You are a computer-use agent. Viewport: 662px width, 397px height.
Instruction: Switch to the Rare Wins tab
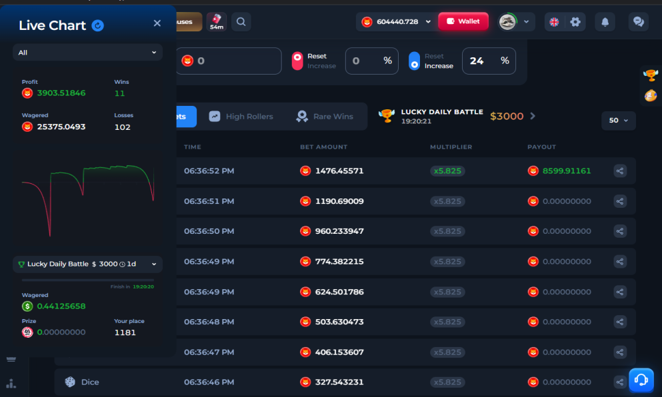[325, 117]
